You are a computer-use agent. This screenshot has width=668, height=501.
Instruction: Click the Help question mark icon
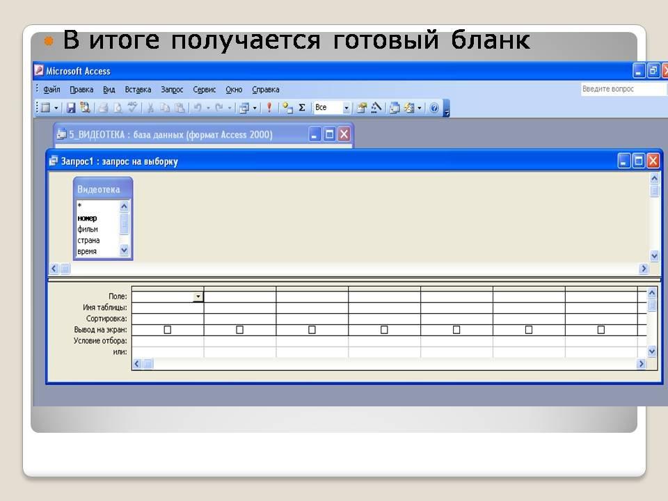point(434,108)
